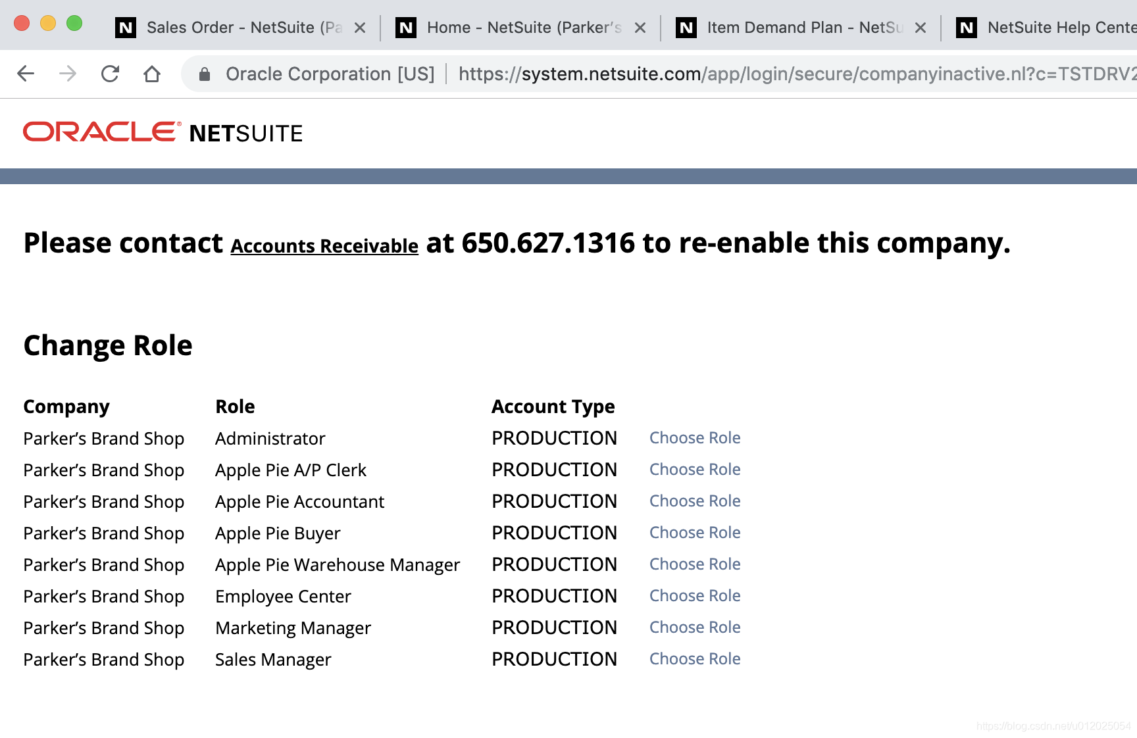Choose Role for Apple Pie A/P Clerk

point(695,470)
